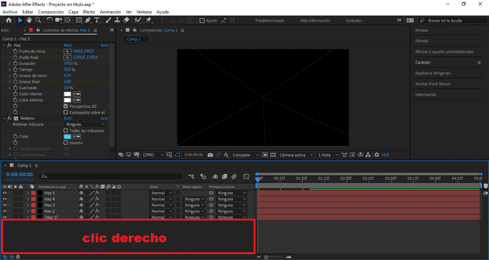Click the Home icon in the toolbar
The image size is (489, 260).
tap(8, 20)
